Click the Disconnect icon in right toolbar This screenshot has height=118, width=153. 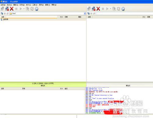(94, 9)
